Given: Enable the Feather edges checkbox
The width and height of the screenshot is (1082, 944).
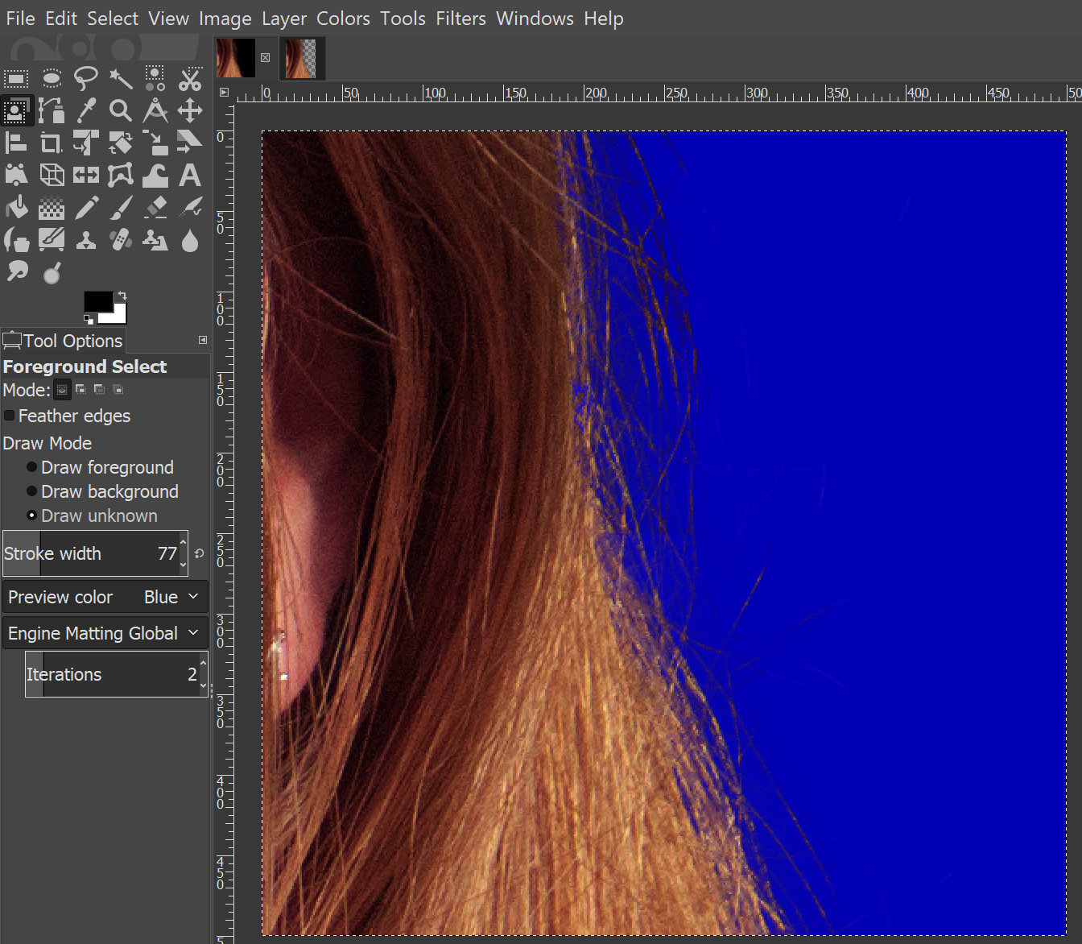Looking at the screenshot, I should point(9,416).
